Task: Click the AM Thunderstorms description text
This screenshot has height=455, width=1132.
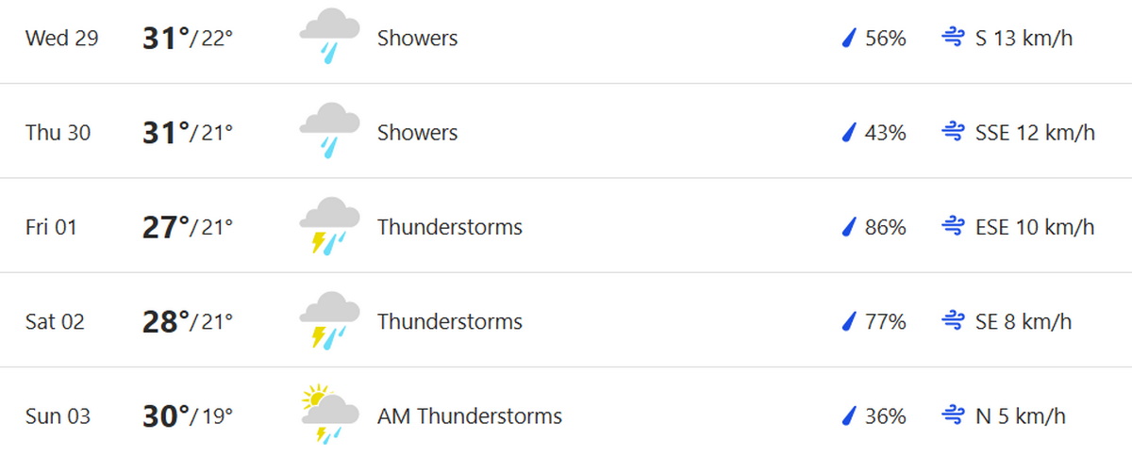Action: coord(470,415)
